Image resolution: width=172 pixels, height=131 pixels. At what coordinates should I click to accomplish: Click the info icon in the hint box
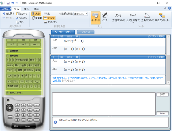coord(55,122)
